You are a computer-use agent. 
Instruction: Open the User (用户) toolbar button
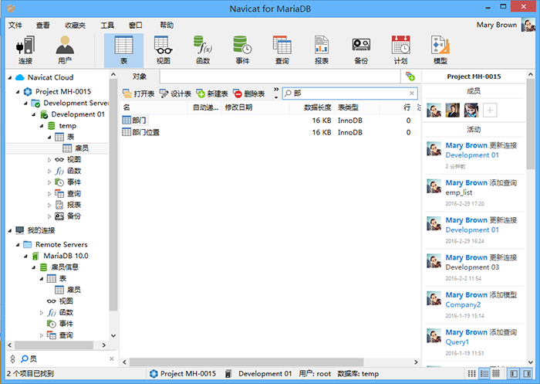point(65,50)
